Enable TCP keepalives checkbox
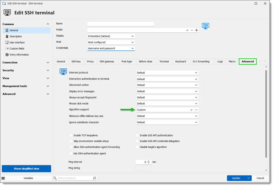The width and height of the screenshot is (274, 187). click(71, 135)
